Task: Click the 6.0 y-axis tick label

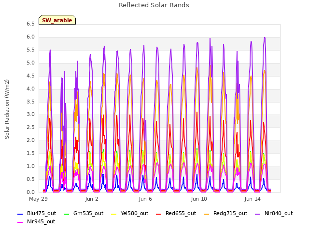Action: 30,37
